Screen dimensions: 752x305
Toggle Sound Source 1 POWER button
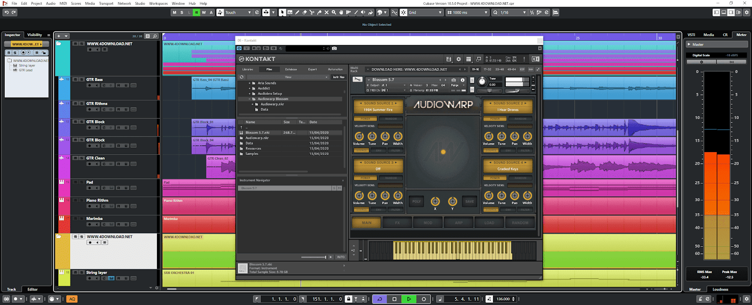365,119
